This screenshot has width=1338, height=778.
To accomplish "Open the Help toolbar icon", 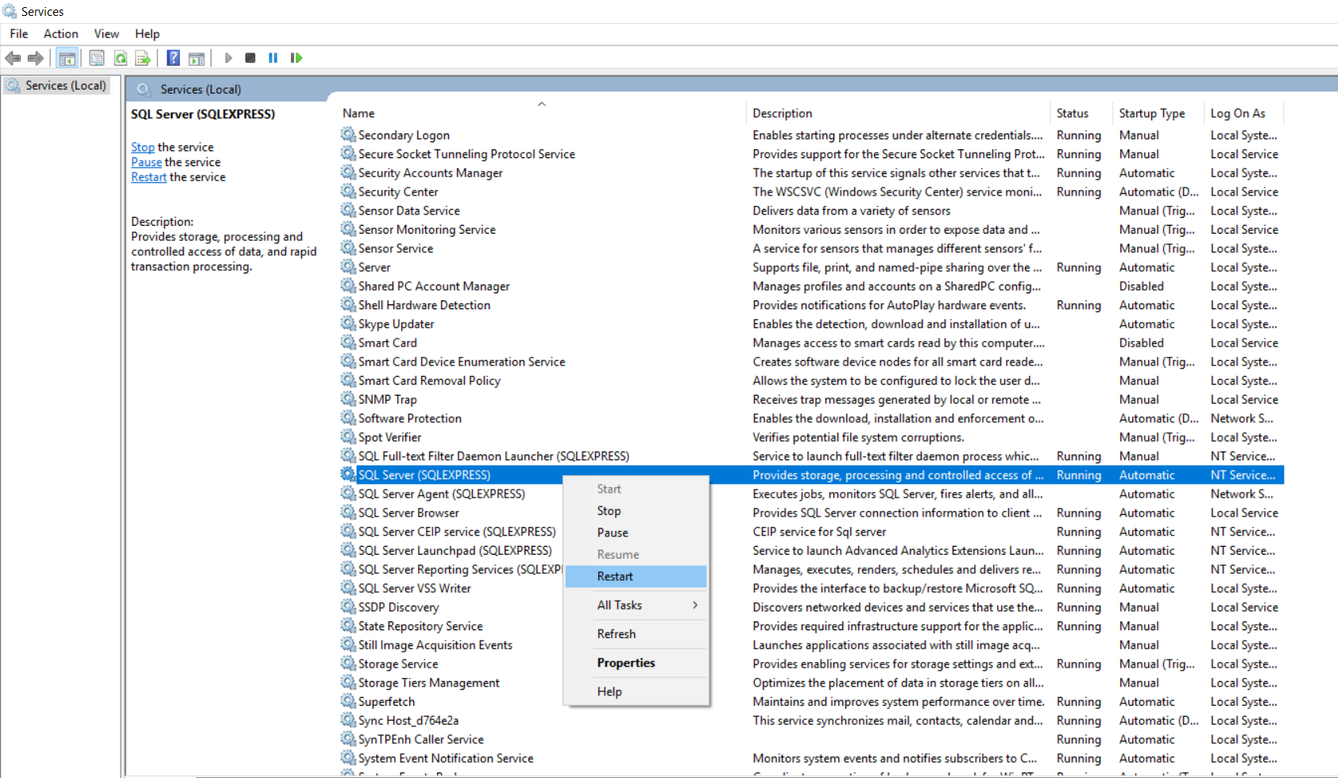I will click(x=173, y=58).
